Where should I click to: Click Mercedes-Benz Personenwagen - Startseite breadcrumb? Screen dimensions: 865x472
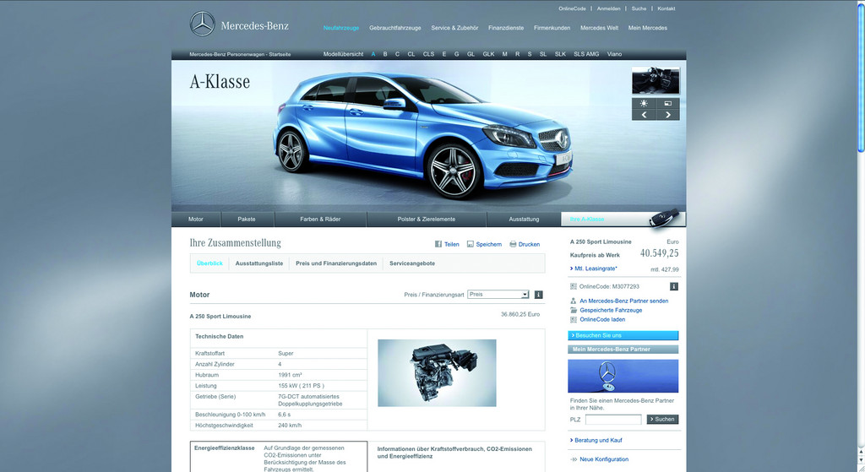coord(240,55)
